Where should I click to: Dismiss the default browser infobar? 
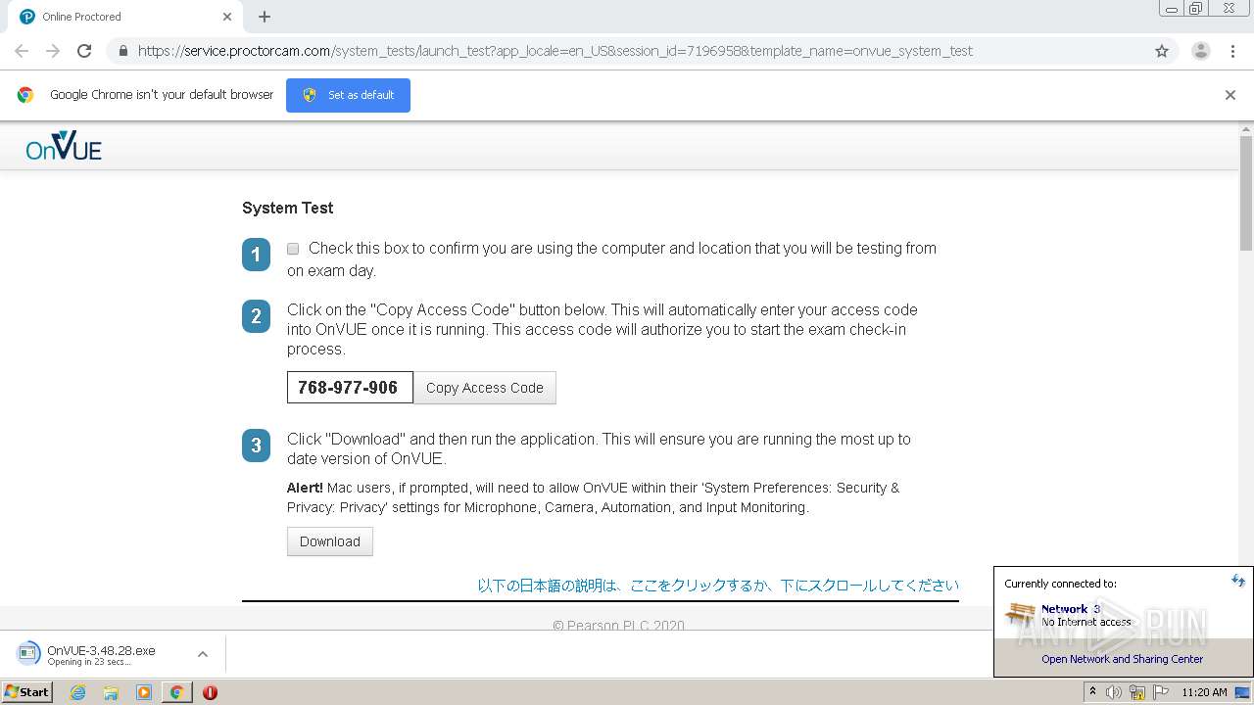[x=1230, y=95]
